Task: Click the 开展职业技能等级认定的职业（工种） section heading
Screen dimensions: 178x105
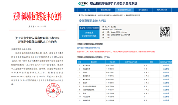Action: click(x=93, y=57)
